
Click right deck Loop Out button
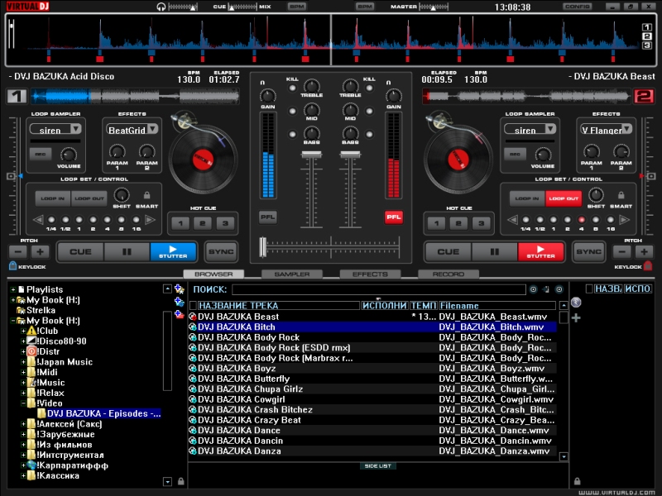[x=564, y=198]
